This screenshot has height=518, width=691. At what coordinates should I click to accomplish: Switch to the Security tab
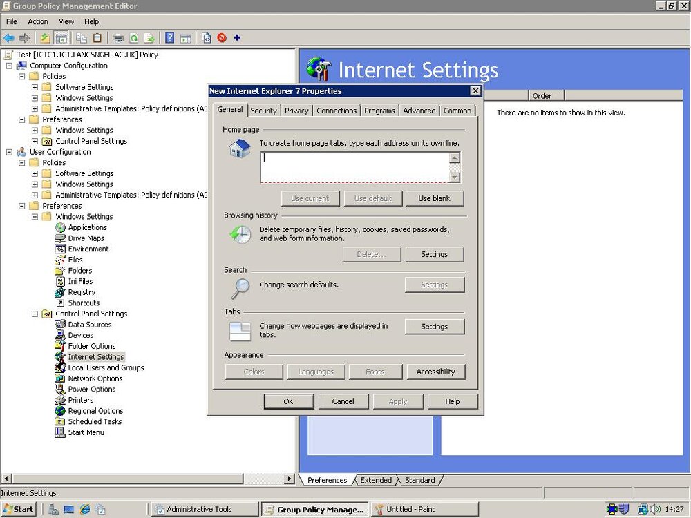click(x=263, y=111)
